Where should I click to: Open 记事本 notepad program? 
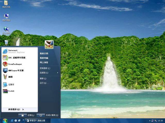pos(20,85)
